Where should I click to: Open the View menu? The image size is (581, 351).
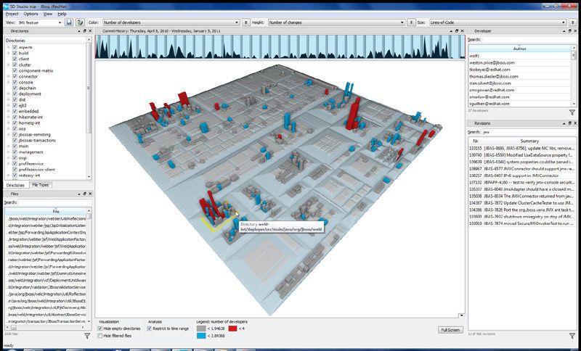(48, 14)
